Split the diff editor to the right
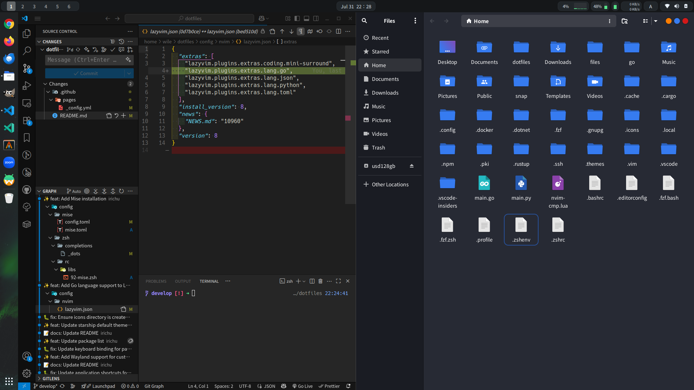 coord(338,31)
